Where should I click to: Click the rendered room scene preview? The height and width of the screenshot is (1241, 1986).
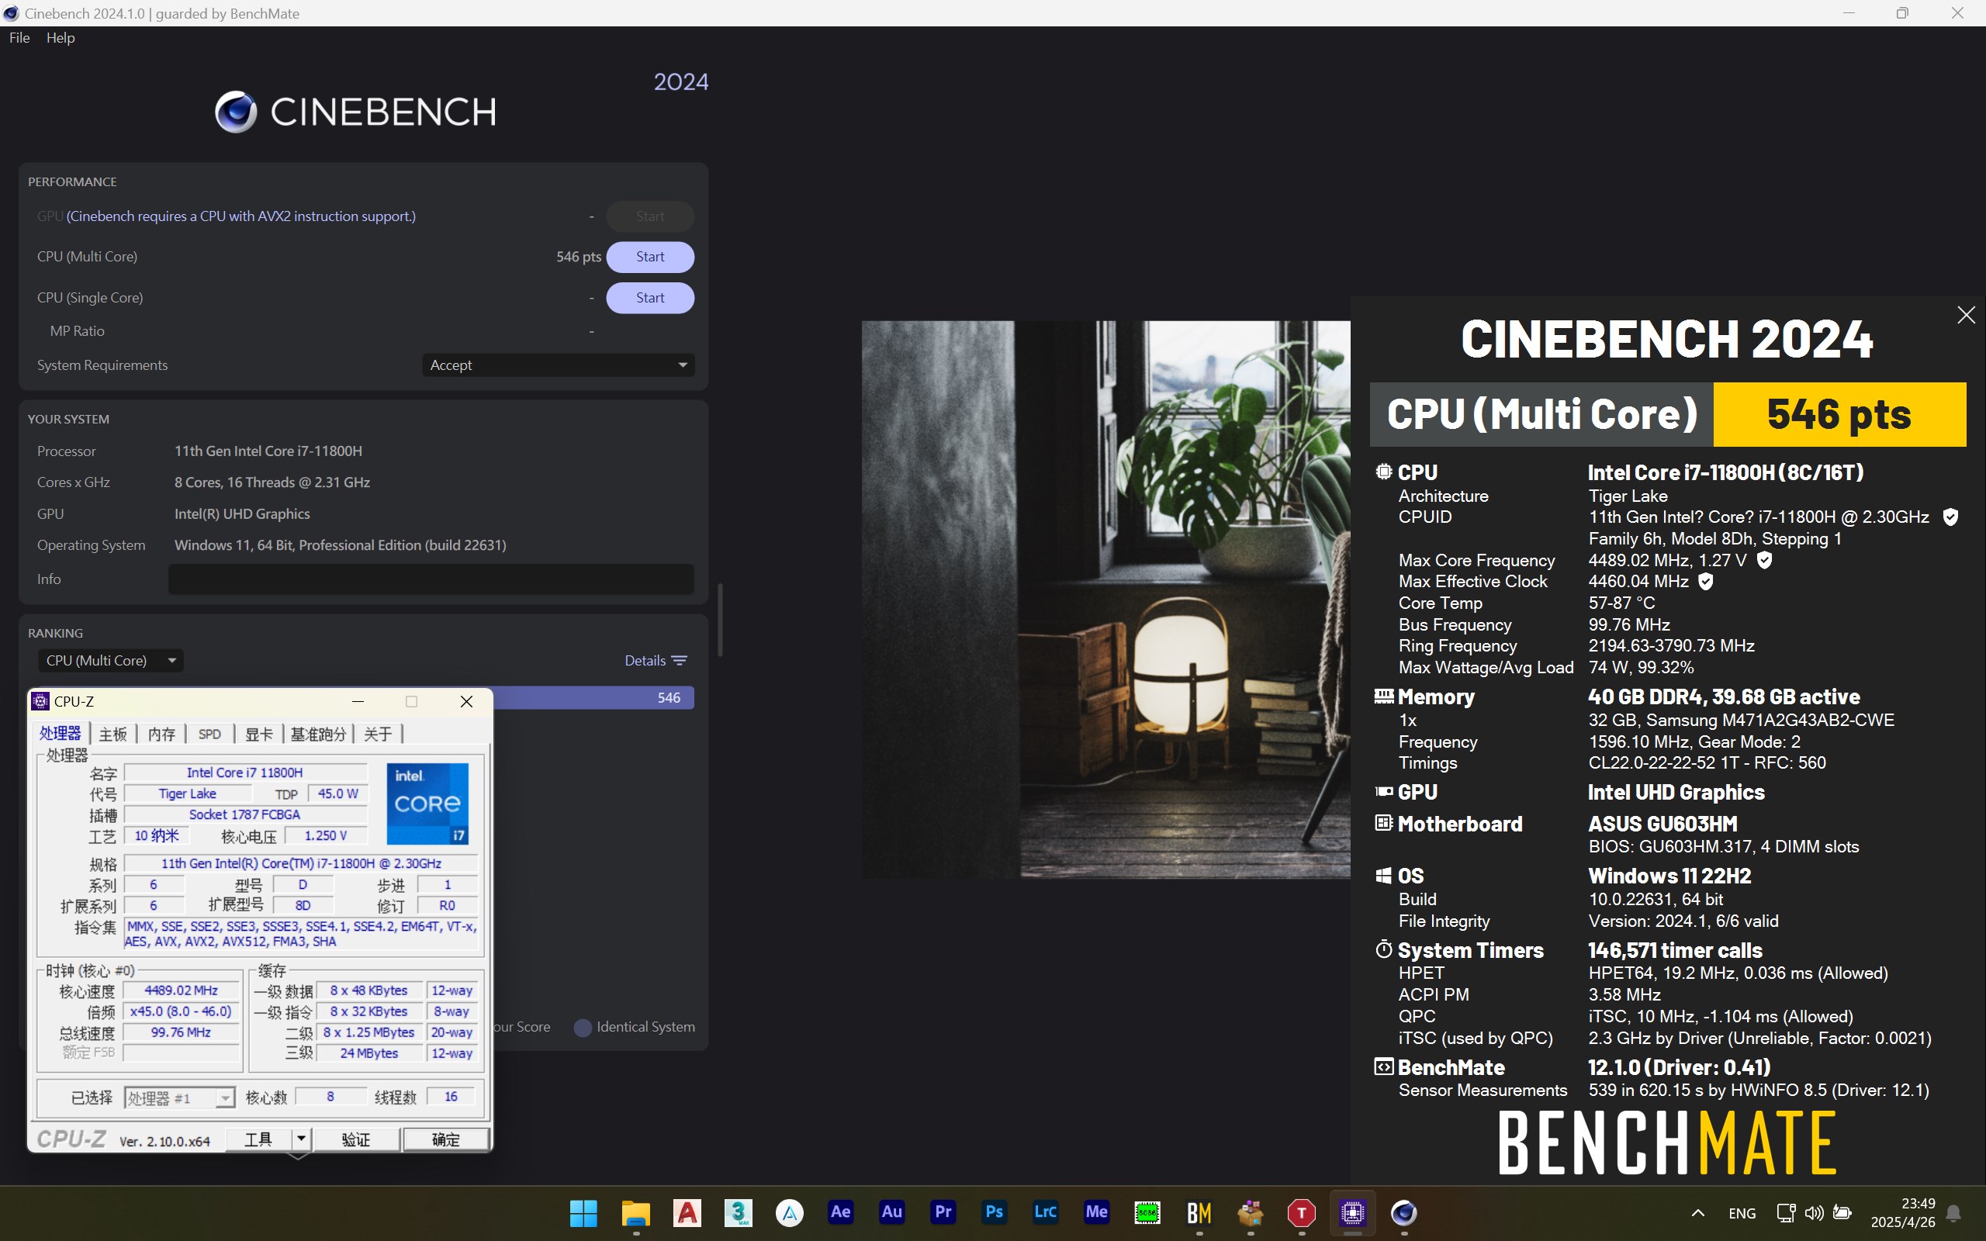(x=1105, y=599)
